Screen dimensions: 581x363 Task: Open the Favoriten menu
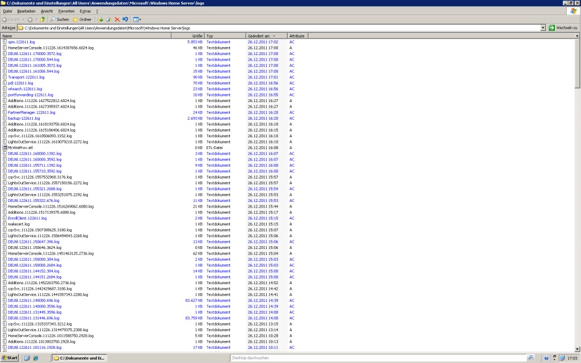coord(66,11)
